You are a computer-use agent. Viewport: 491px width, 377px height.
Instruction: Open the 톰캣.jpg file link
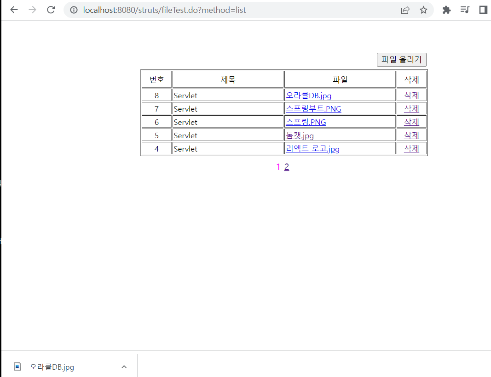point(300,135)
